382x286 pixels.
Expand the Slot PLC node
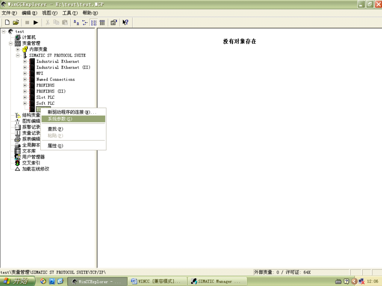25,97
